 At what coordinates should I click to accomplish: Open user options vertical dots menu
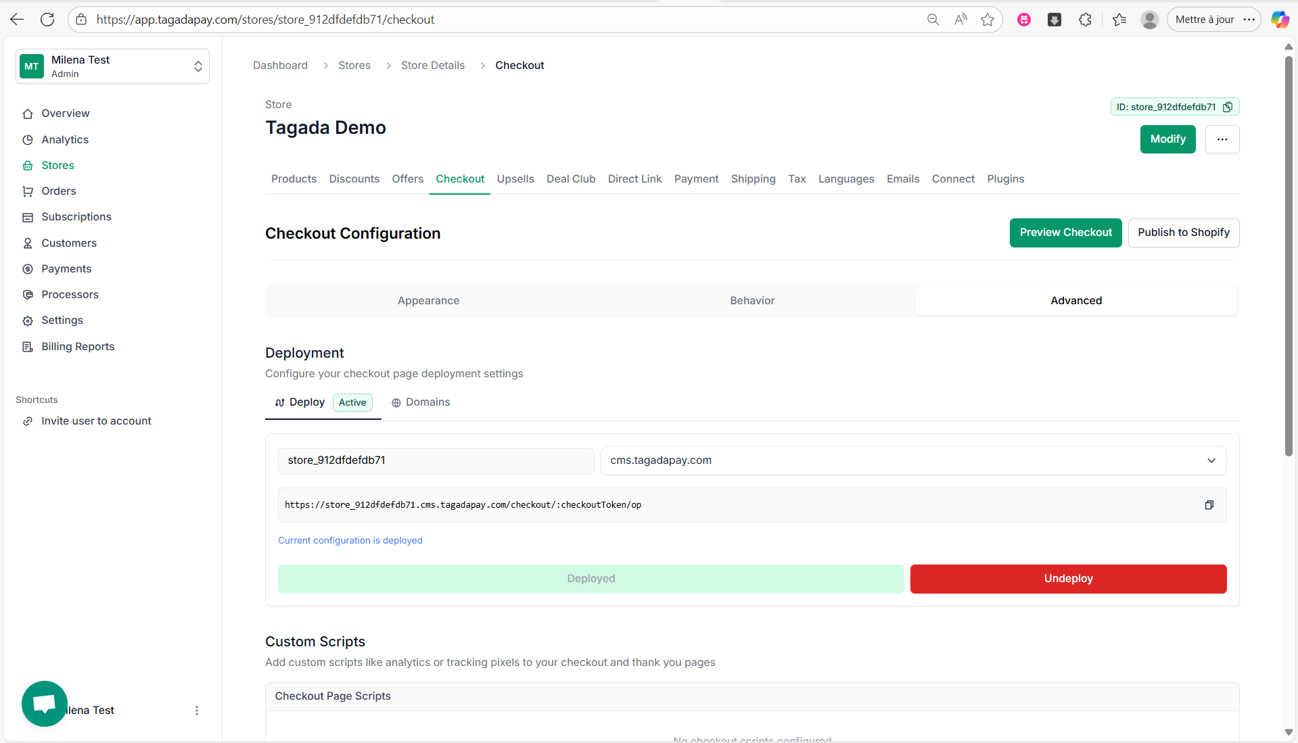coord(197,711)
